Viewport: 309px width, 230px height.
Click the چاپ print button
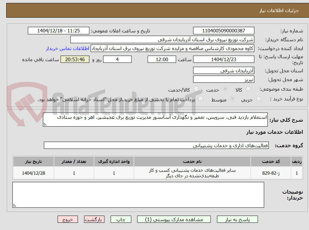click(x=121, y=219)
